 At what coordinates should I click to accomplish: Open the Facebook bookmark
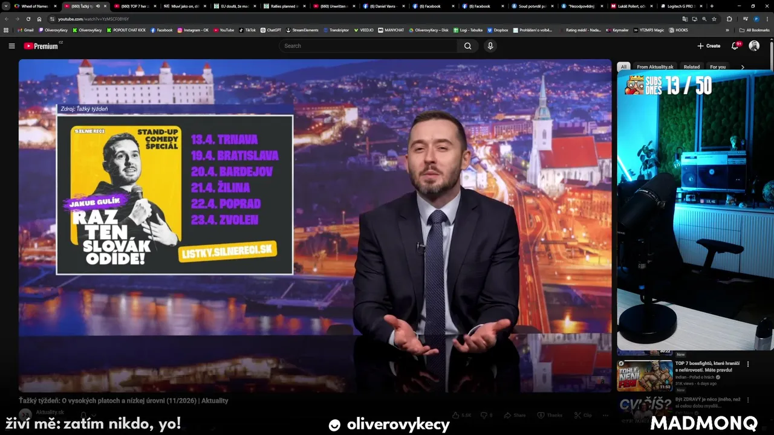click(161, 30)
